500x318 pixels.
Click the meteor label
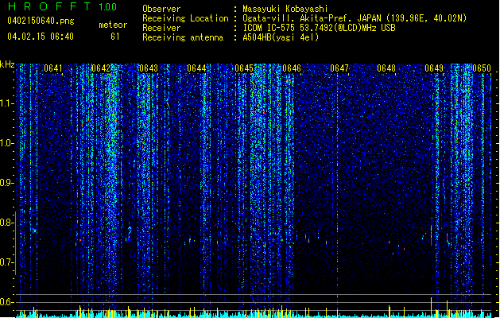pyautogui.click(x=113, y=25)
